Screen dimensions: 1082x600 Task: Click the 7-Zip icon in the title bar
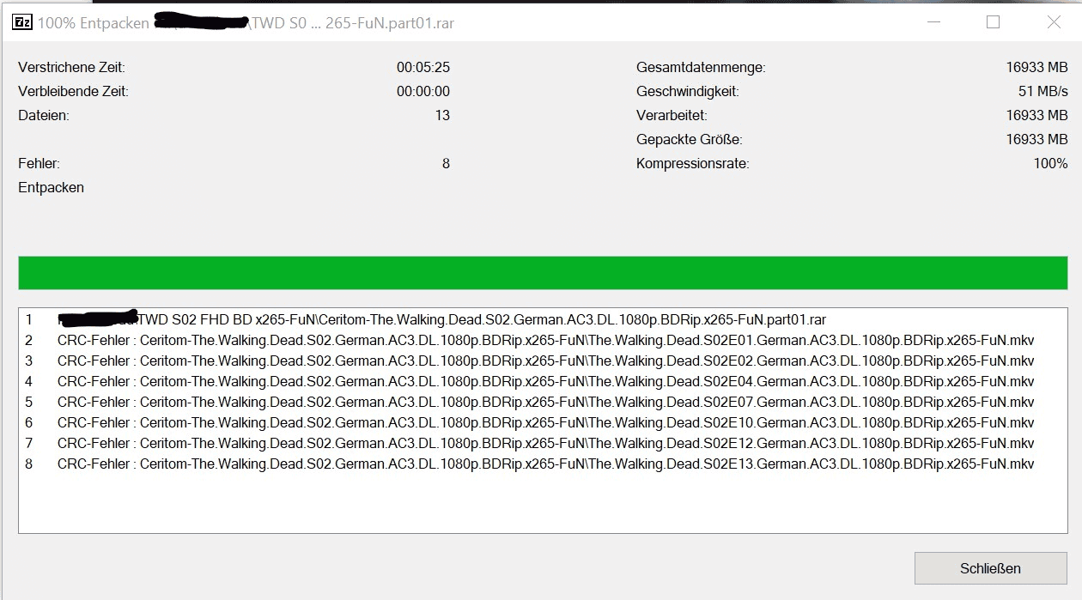21,23
